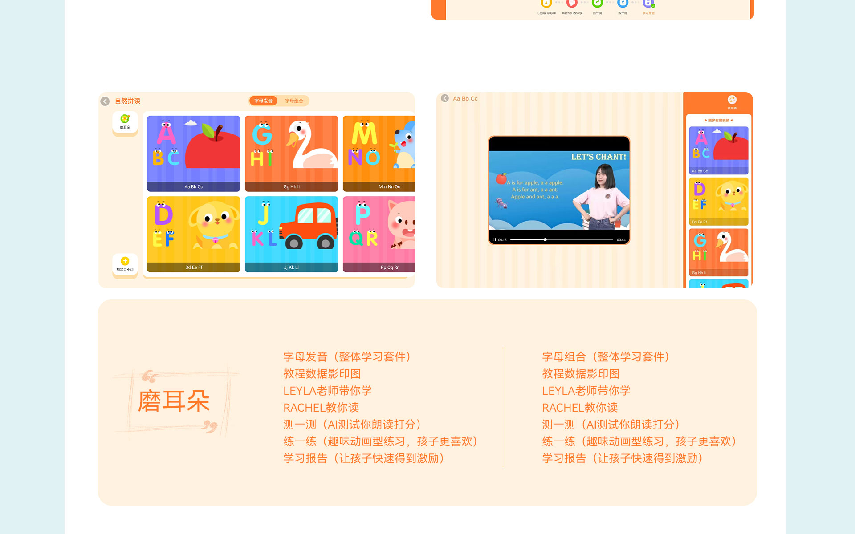Open the Pp Qq Rr pig card

379,234
